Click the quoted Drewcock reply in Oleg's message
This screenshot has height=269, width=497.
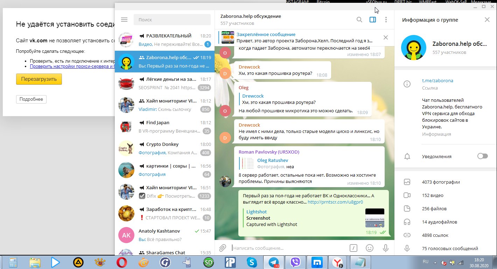point(278,99)
